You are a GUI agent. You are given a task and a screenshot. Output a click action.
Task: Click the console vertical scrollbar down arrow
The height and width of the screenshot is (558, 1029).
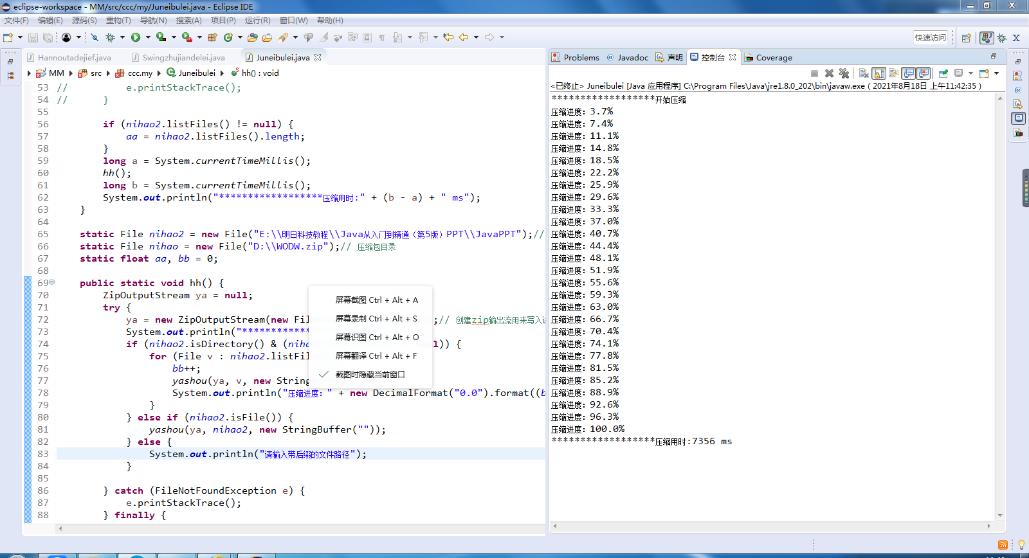tap(1000, 516)
